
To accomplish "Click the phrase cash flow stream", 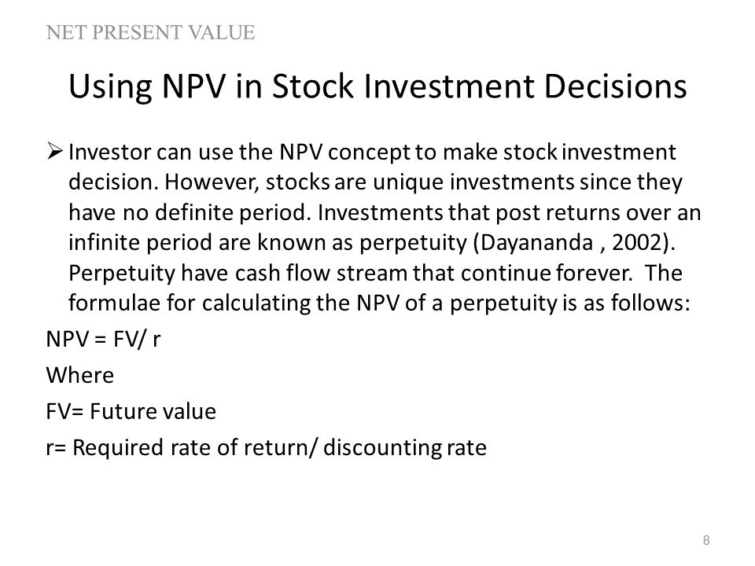I will point(321,273).
